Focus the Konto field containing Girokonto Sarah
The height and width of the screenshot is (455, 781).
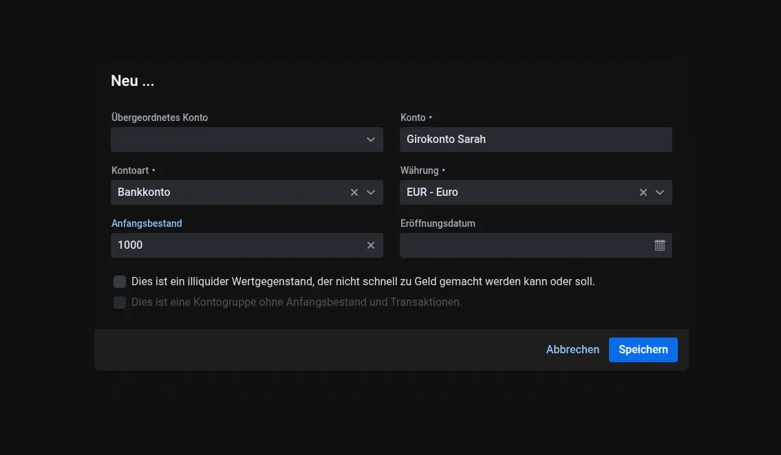pos(535,140)
